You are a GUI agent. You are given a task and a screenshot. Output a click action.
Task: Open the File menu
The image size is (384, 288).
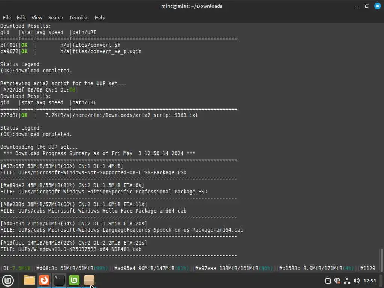click(x=7, y=17)
